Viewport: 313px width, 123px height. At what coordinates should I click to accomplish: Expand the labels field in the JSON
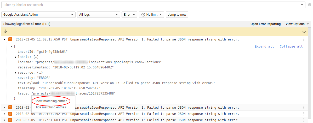(16, 57)
